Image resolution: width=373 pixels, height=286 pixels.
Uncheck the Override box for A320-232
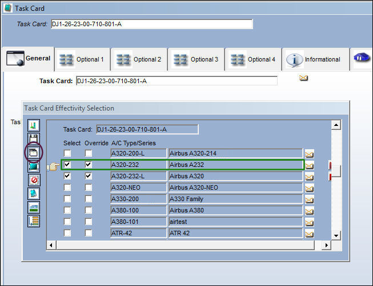(x=89, y=165)
